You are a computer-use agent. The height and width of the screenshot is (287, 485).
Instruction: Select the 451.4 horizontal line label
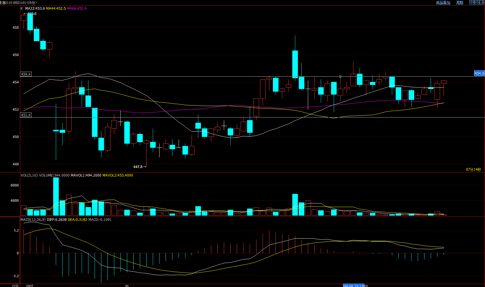click(x=26, y=115)
